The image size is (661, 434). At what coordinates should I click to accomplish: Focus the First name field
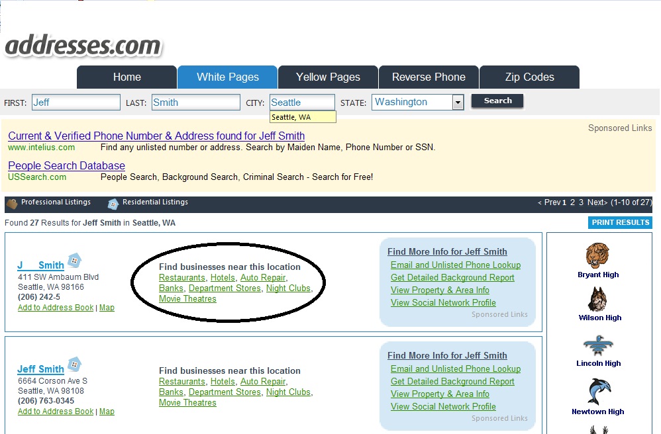coord(76,103)
